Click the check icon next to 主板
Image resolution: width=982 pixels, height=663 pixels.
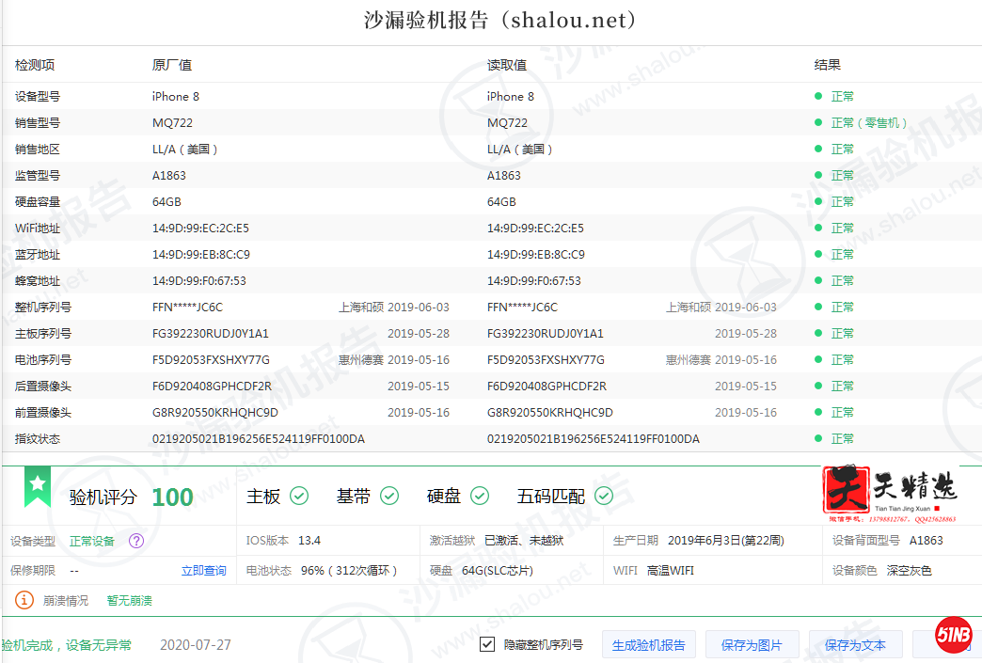click(x=299, y=496)
